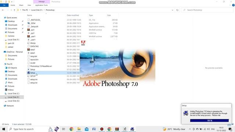This screenshot has height=132, width=235.
Task: Click the _user1 WinRAR archive icon
Action: (29, 36)
